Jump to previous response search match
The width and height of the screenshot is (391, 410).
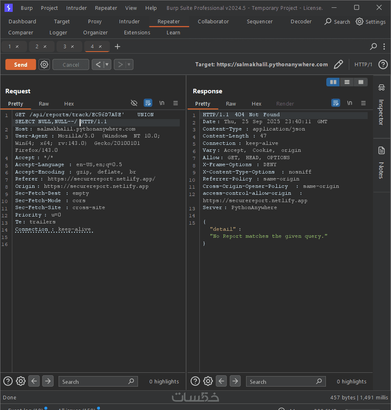[221, 381]
